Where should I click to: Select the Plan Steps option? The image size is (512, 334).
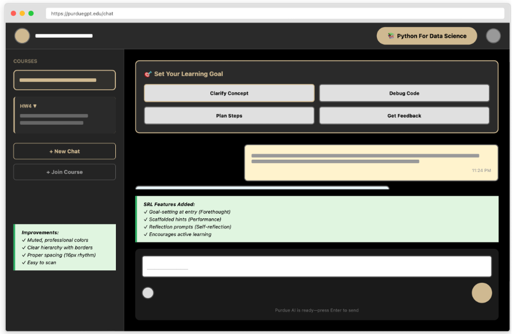pos(229,115)
